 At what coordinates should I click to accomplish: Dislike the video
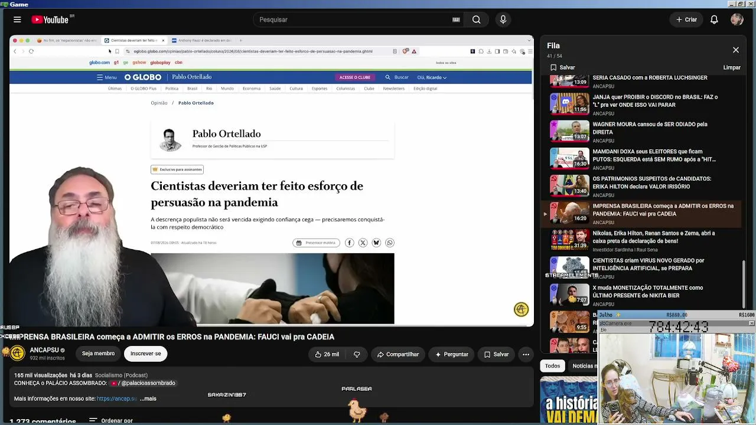point(357,354)
